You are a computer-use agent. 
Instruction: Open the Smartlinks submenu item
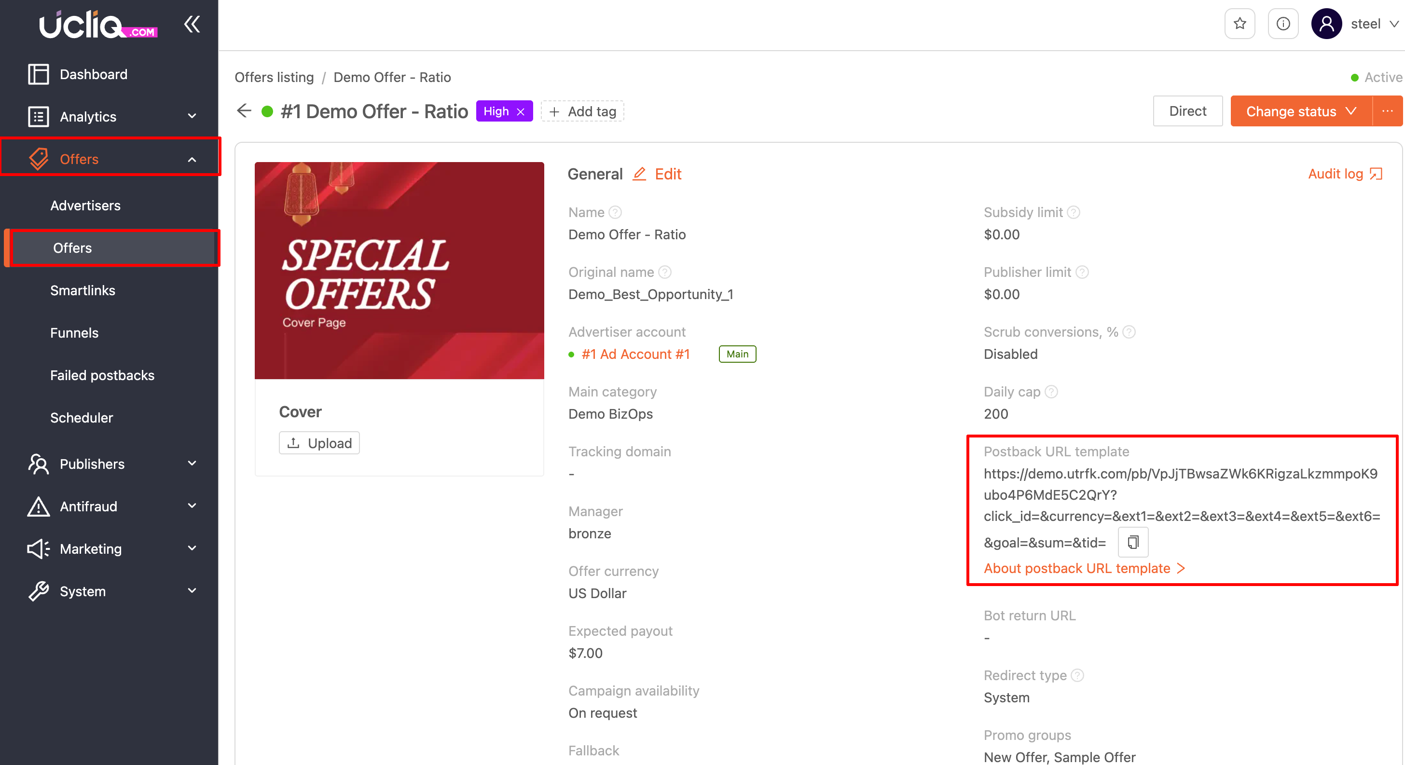tap(83, 290)
